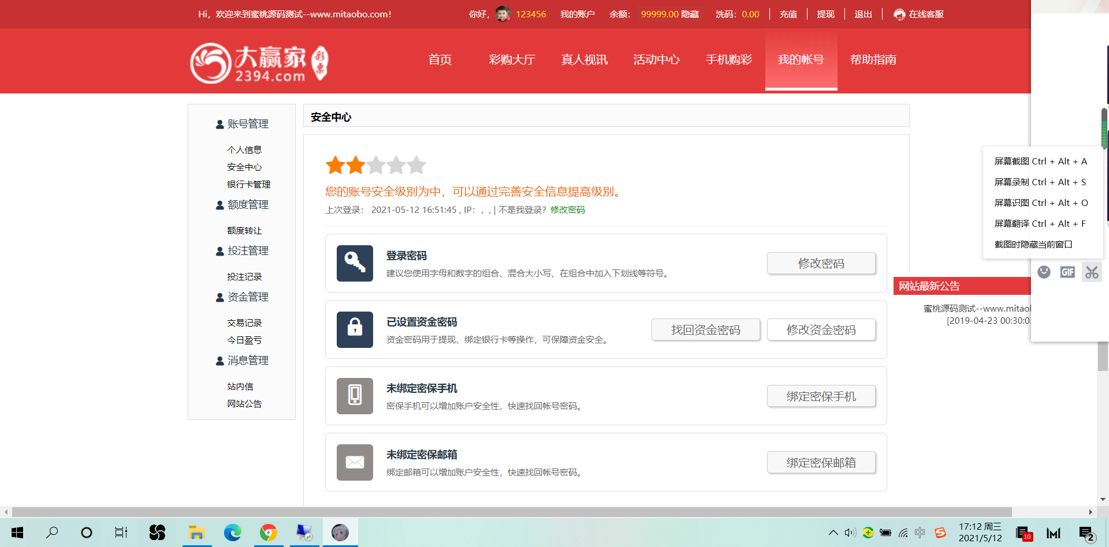Toggle 截图时隐藏当前窗口 option
The width and height of the screenshot is (1109, 547).
point(1033,245)
